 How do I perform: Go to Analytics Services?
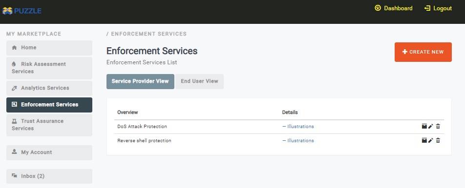(49, 88)
